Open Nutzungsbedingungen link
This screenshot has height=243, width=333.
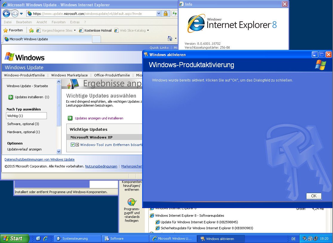101,166
